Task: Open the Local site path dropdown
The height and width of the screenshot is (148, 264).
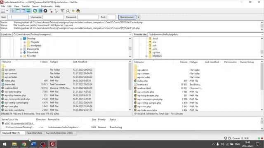Action: coord(130,35)
